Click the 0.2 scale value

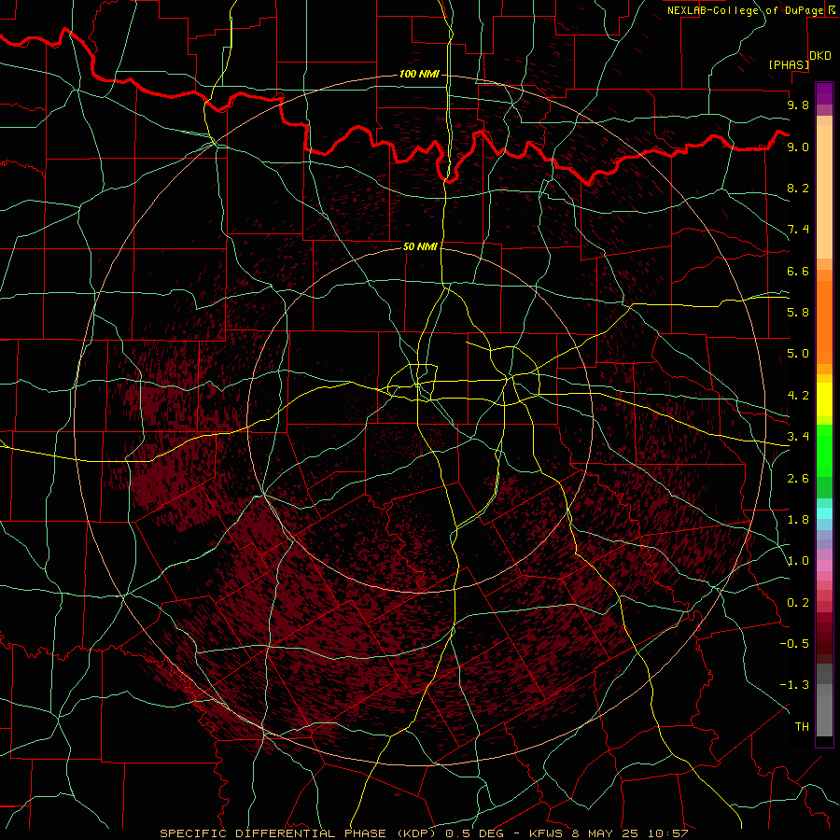tap(798, 603)
